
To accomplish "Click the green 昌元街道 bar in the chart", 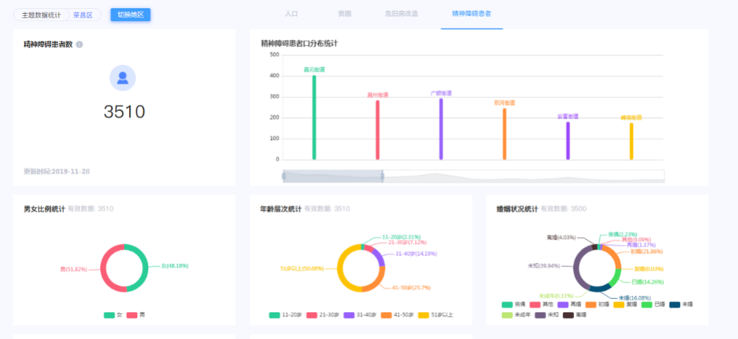I will pos(314,117).
